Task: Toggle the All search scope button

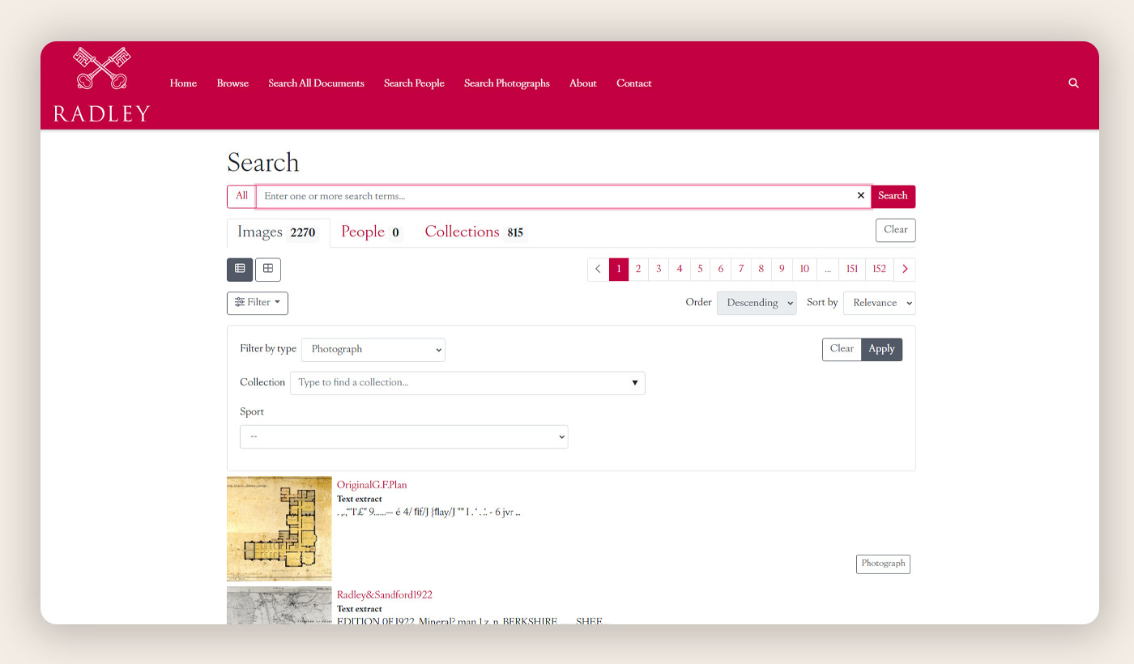Action: tap(241, 196)
